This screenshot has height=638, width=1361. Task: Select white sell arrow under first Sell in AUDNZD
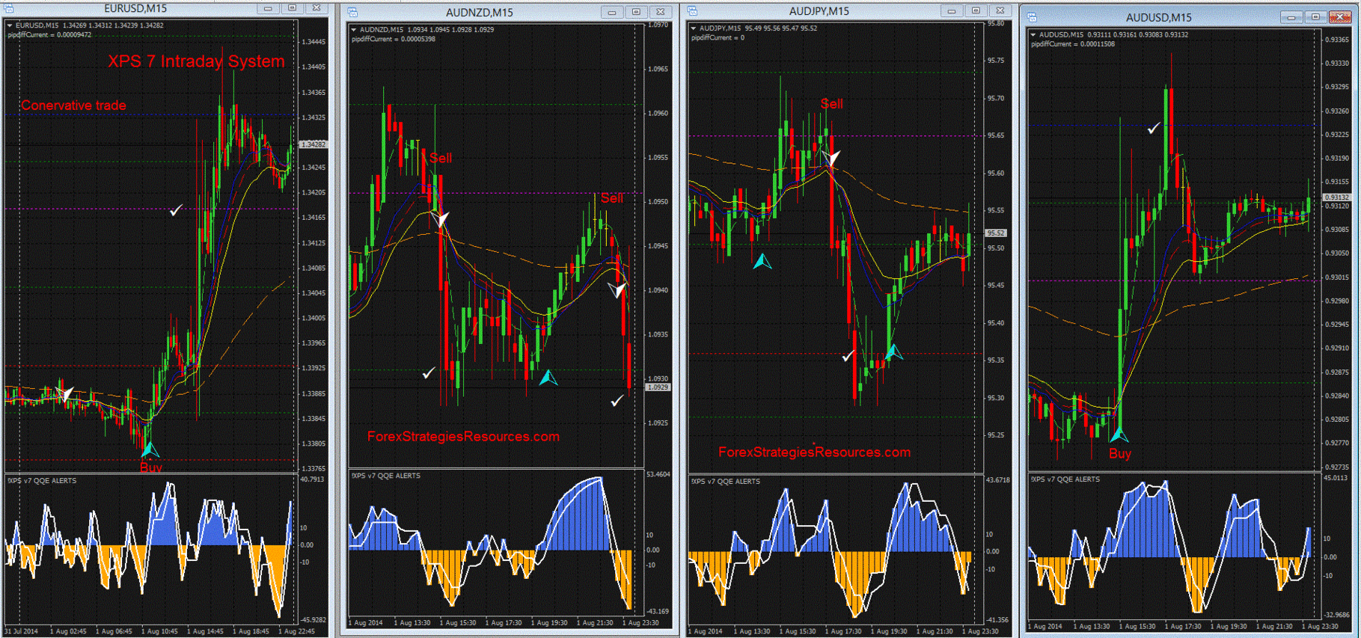(x=441, y=219)
